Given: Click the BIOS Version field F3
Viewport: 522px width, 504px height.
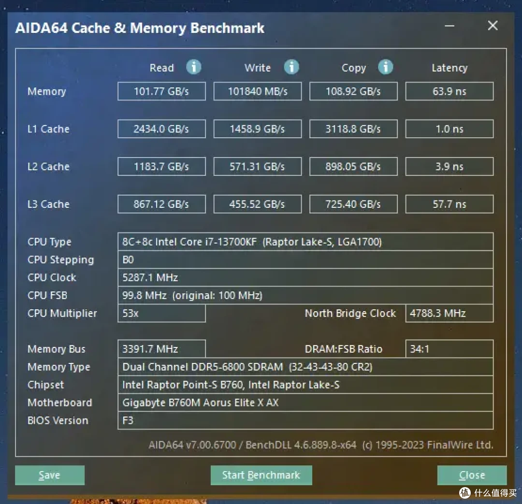Looking at the screenshot, I should [305, 420].
